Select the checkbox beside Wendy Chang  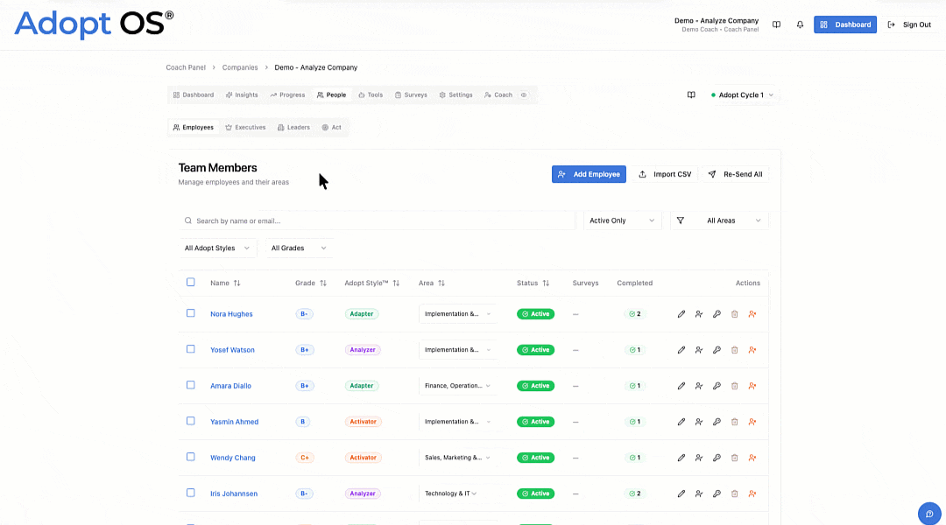191,457
